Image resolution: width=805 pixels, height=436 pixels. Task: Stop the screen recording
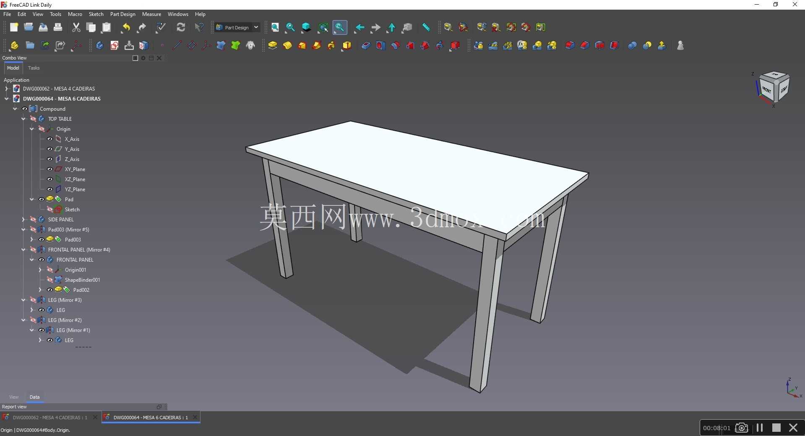tap(776, 428)
